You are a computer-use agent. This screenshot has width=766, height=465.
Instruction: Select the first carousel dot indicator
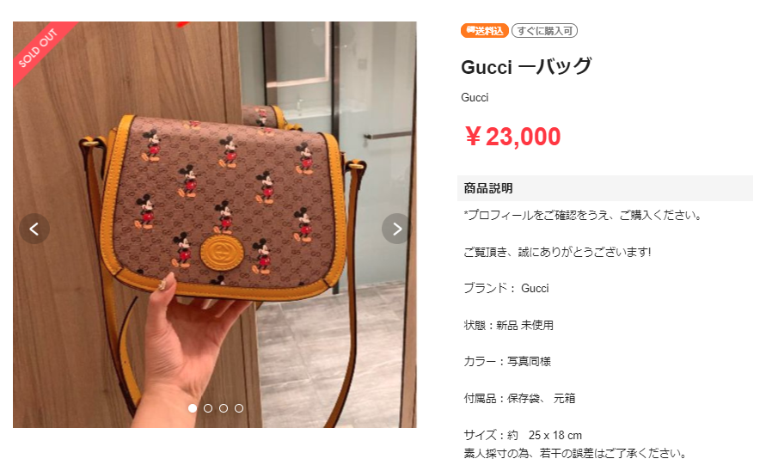click(x=193, y=408)
